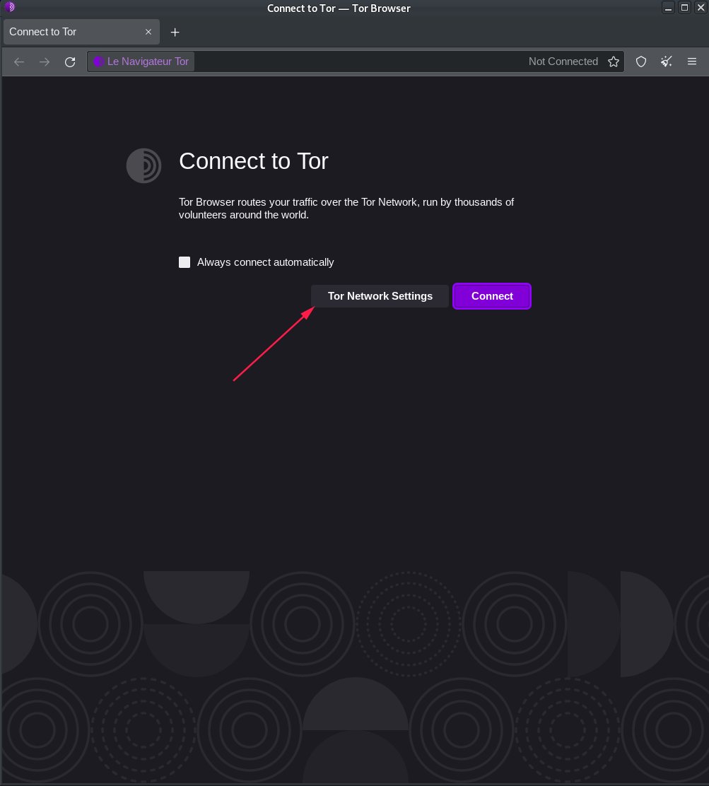709x786 pixels.
Task: Click the Tor Browser routes your traffic description
Action: (x=346, y=209)
